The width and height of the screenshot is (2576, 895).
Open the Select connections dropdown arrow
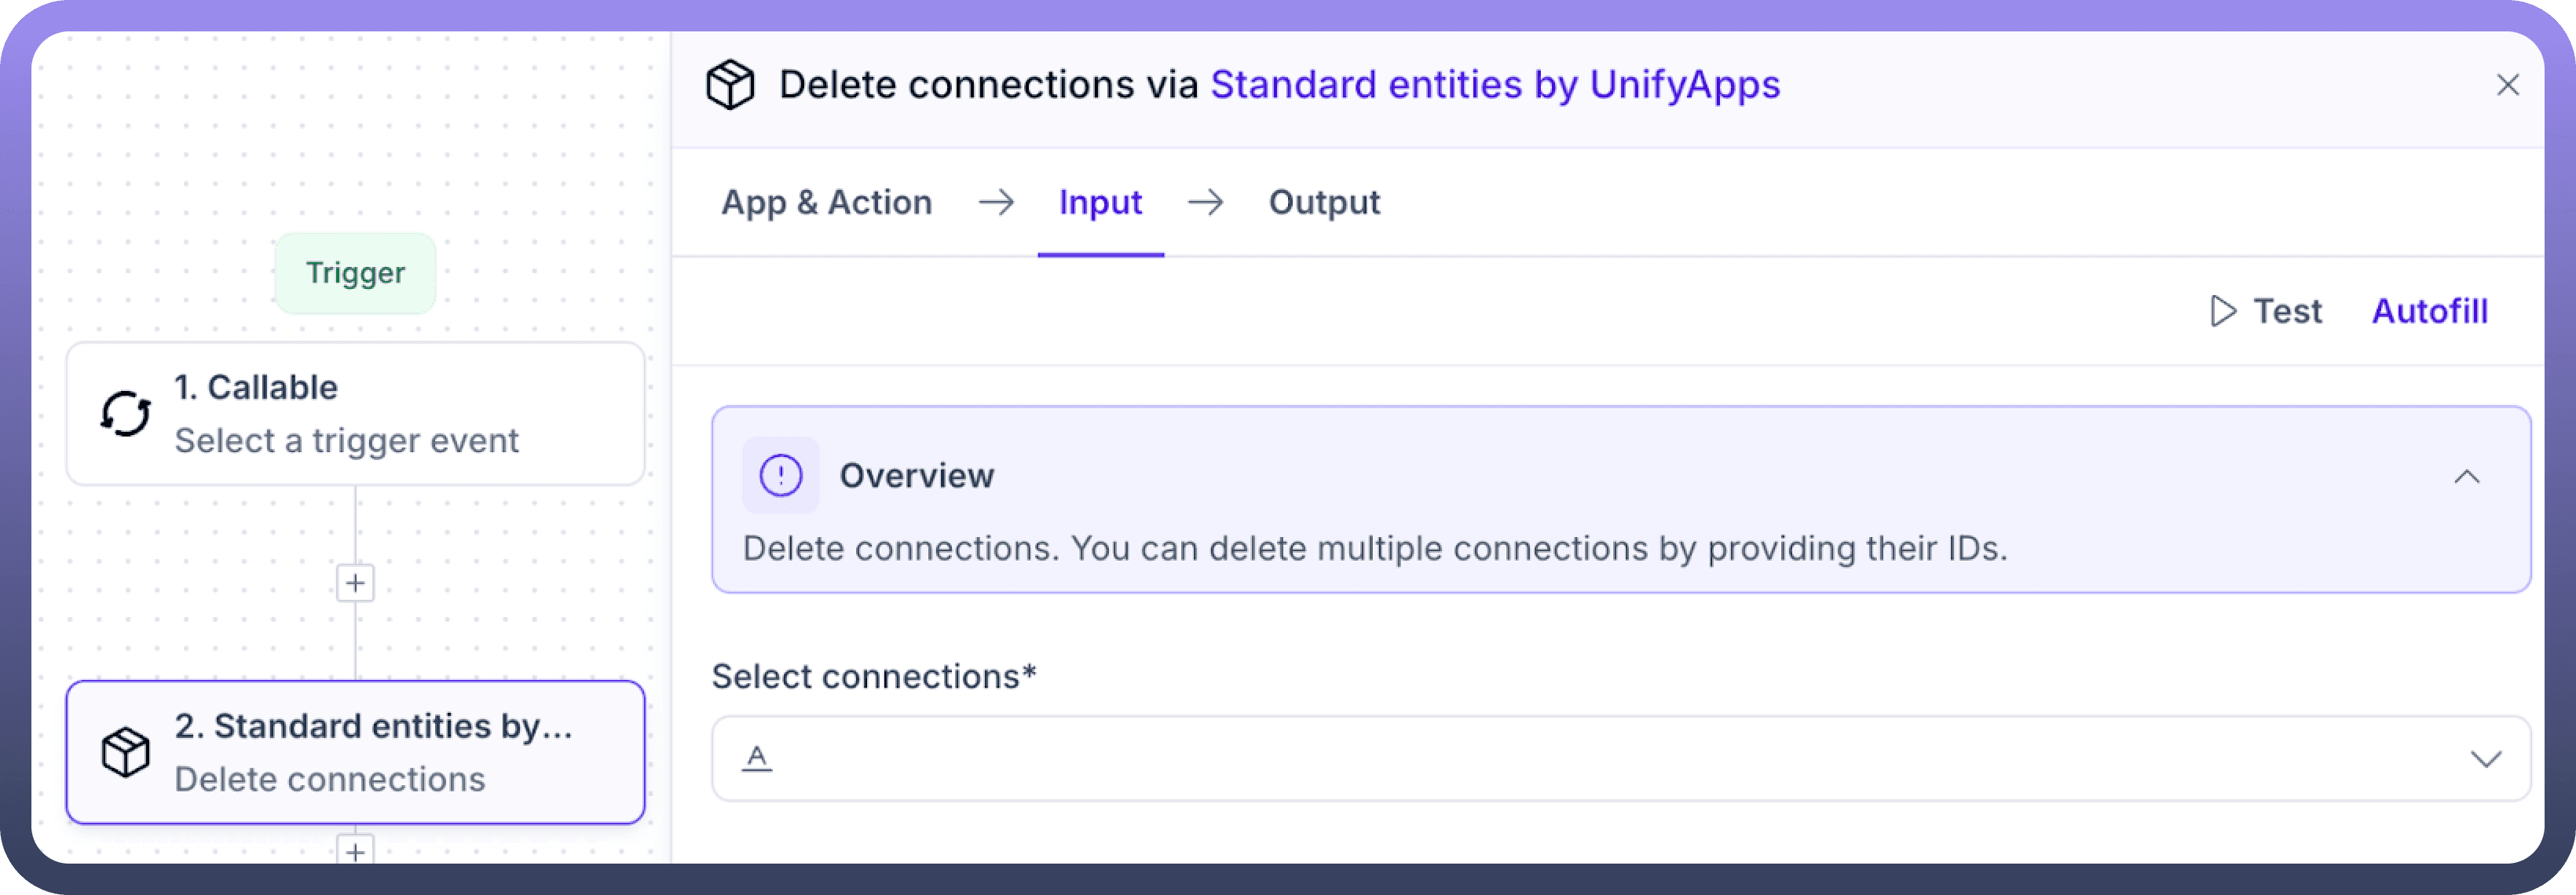[2485, 759]
